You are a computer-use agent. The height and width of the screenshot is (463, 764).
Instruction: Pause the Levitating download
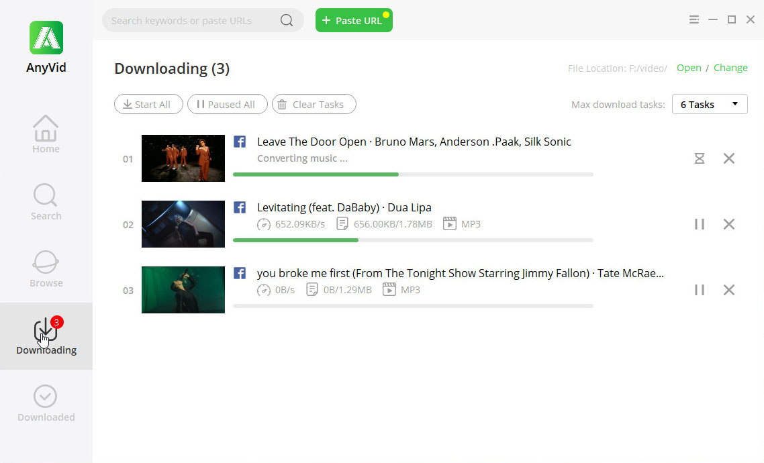point(699,224)
